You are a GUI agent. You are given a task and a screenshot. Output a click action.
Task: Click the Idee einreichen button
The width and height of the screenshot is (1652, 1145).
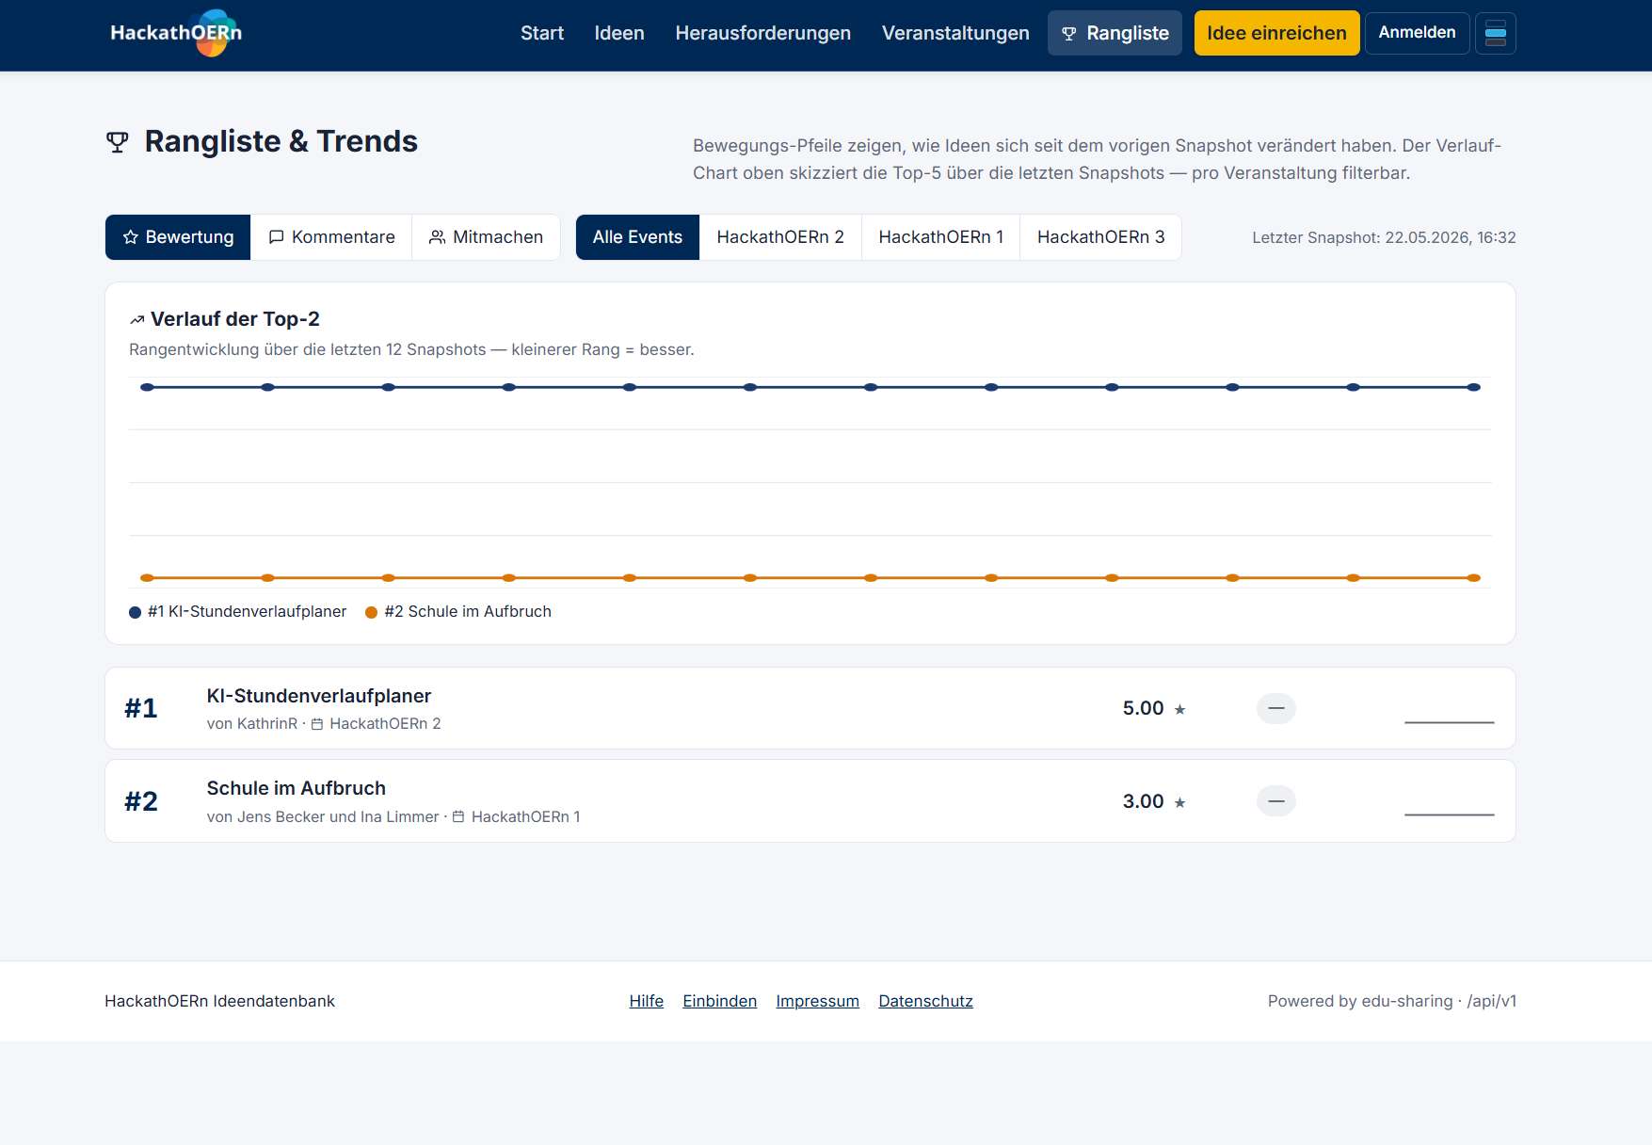click(x=1276, y=33)
